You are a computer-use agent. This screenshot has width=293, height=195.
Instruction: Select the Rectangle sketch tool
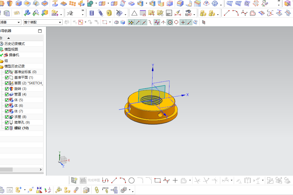[x=158, y=180]
